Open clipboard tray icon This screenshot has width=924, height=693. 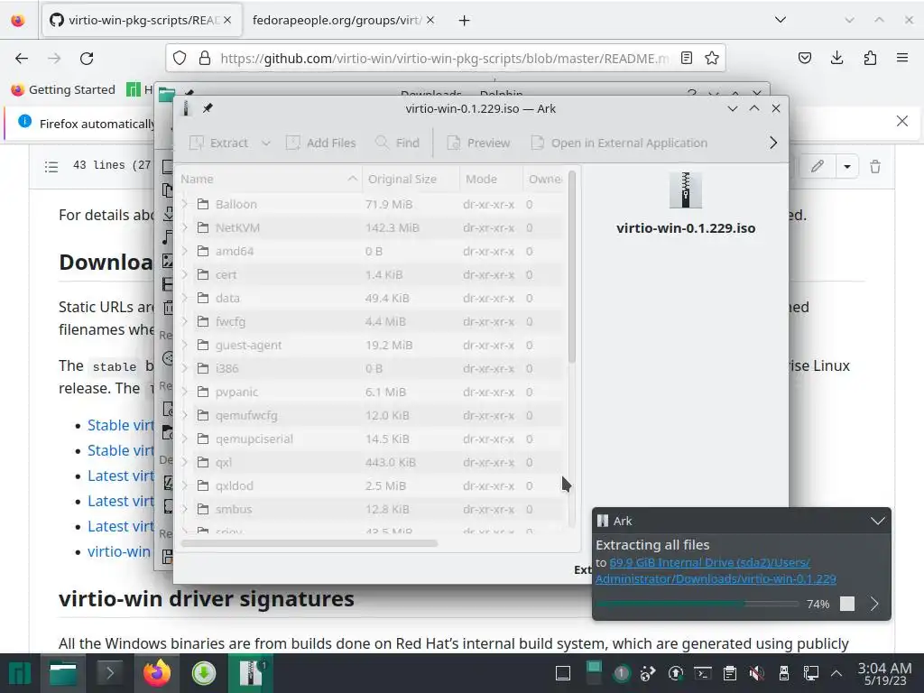(x=729, y=673)
